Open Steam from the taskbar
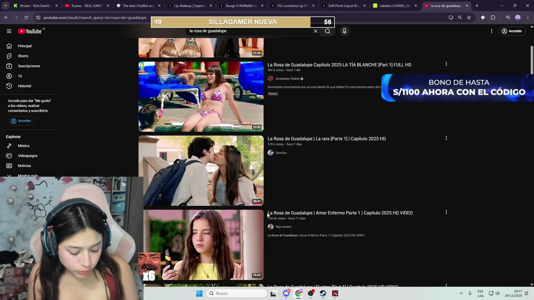The height and width of the screenshot is (300, 534). [323, 293]
